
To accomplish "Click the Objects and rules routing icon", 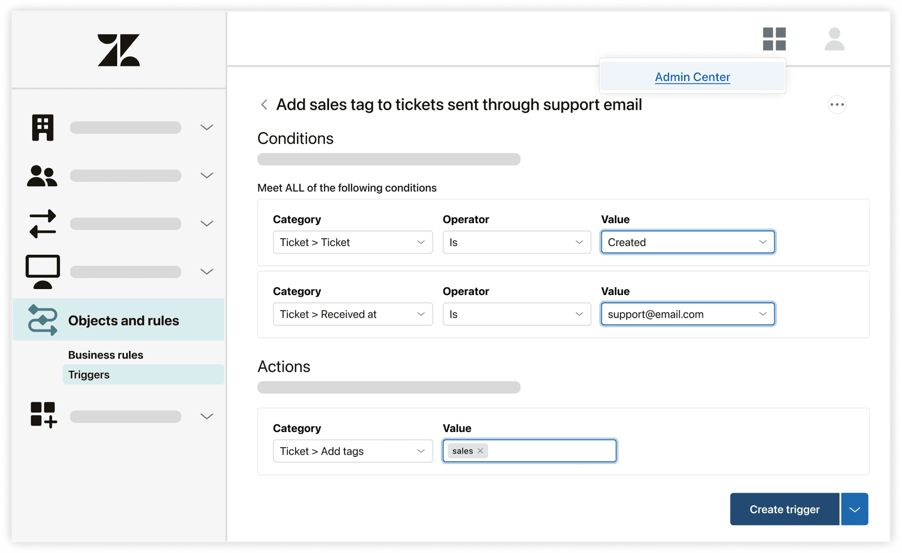I will (42, 320).
